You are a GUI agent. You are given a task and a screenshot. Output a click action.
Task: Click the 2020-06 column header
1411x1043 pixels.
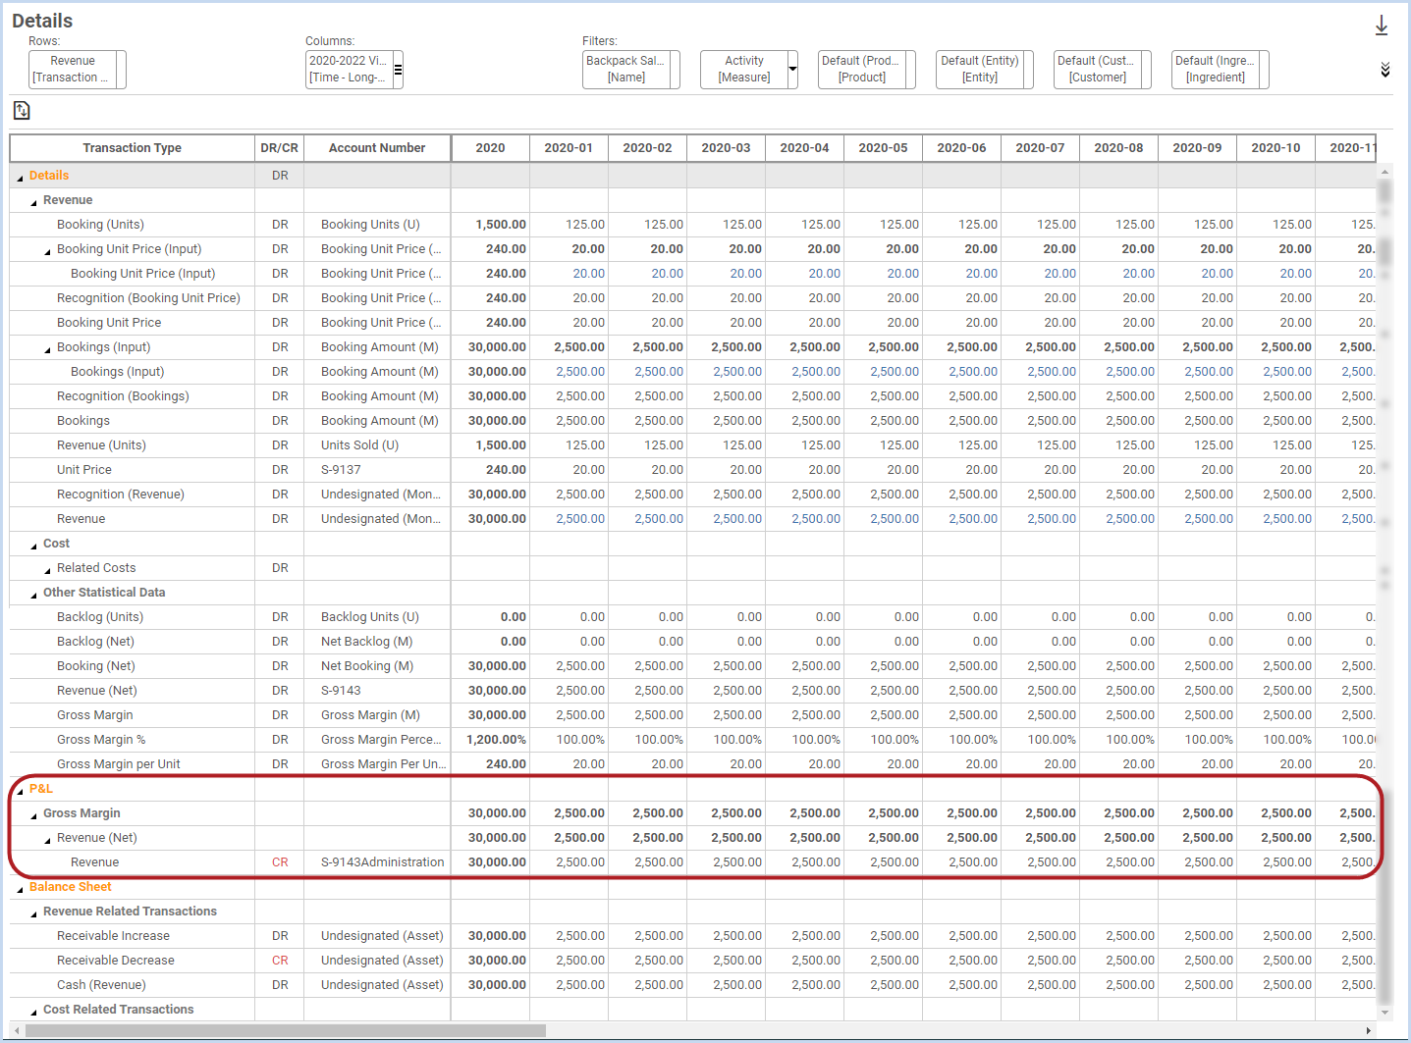coord(961,148)
